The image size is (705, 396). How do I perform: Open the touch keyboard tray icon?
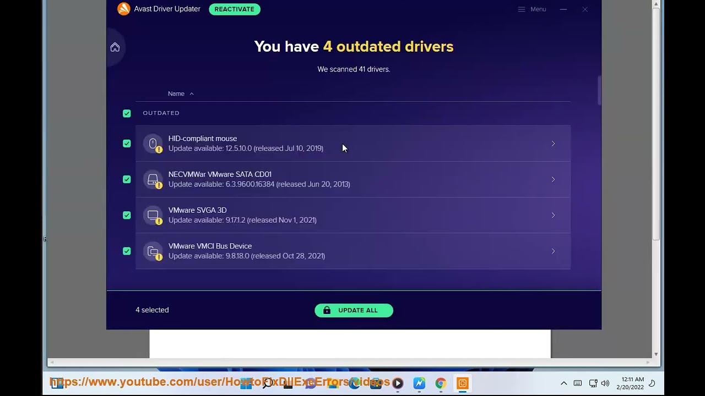[x=578, y=383]
